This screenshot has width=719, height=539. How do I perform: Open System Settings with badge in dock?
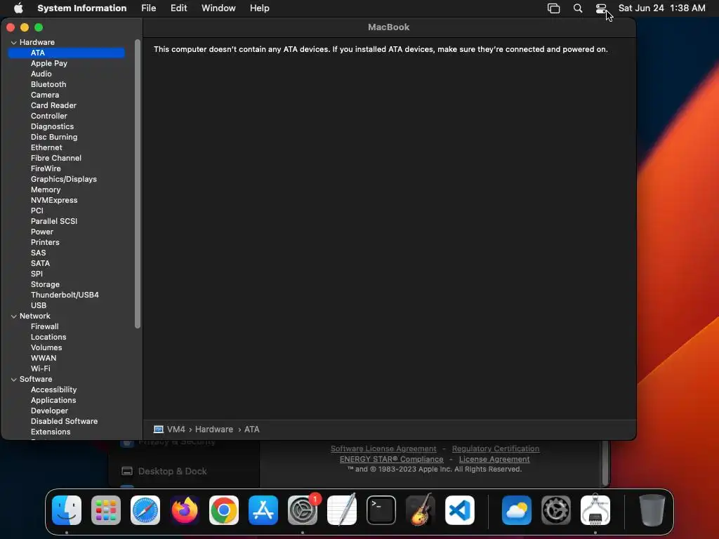click(303, 510)
